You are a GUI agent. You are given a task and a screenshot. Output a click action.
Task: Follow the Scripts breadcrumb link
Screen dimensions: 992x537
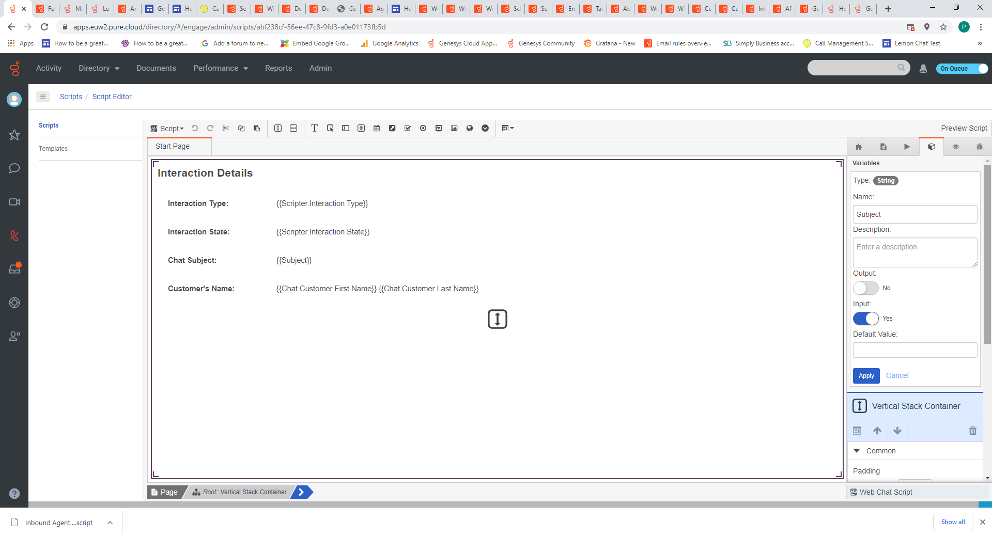[x=71, y=97]
